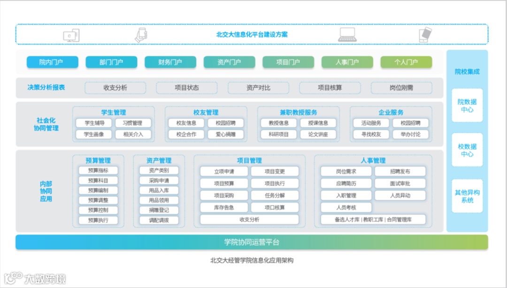Click 校园招聘 under 企业服务
This screenshot has width=507, height=288.
pos(411,123)
